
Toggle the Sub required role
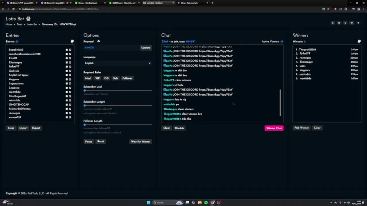click(x=115, y=78)
